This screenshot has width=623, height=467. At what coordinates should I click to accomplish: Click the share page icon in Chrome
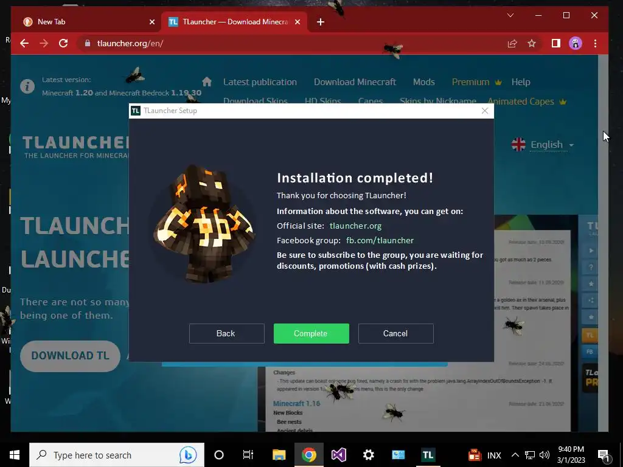512,43
